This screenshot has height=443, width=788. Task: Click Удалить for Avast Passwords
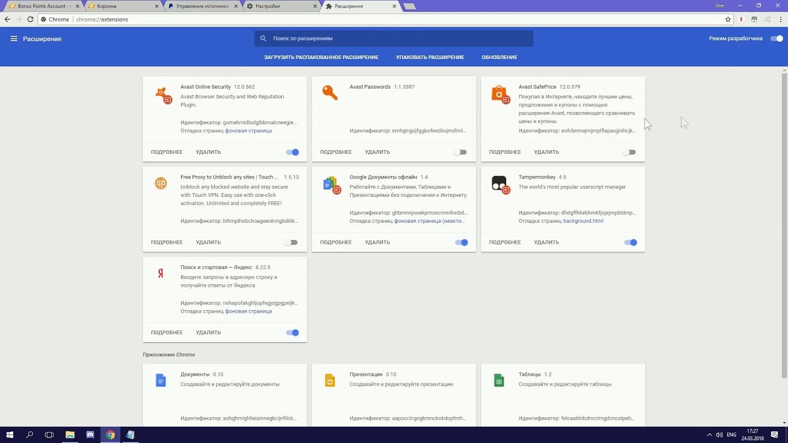pyautogui.click(x=377, y=152)
